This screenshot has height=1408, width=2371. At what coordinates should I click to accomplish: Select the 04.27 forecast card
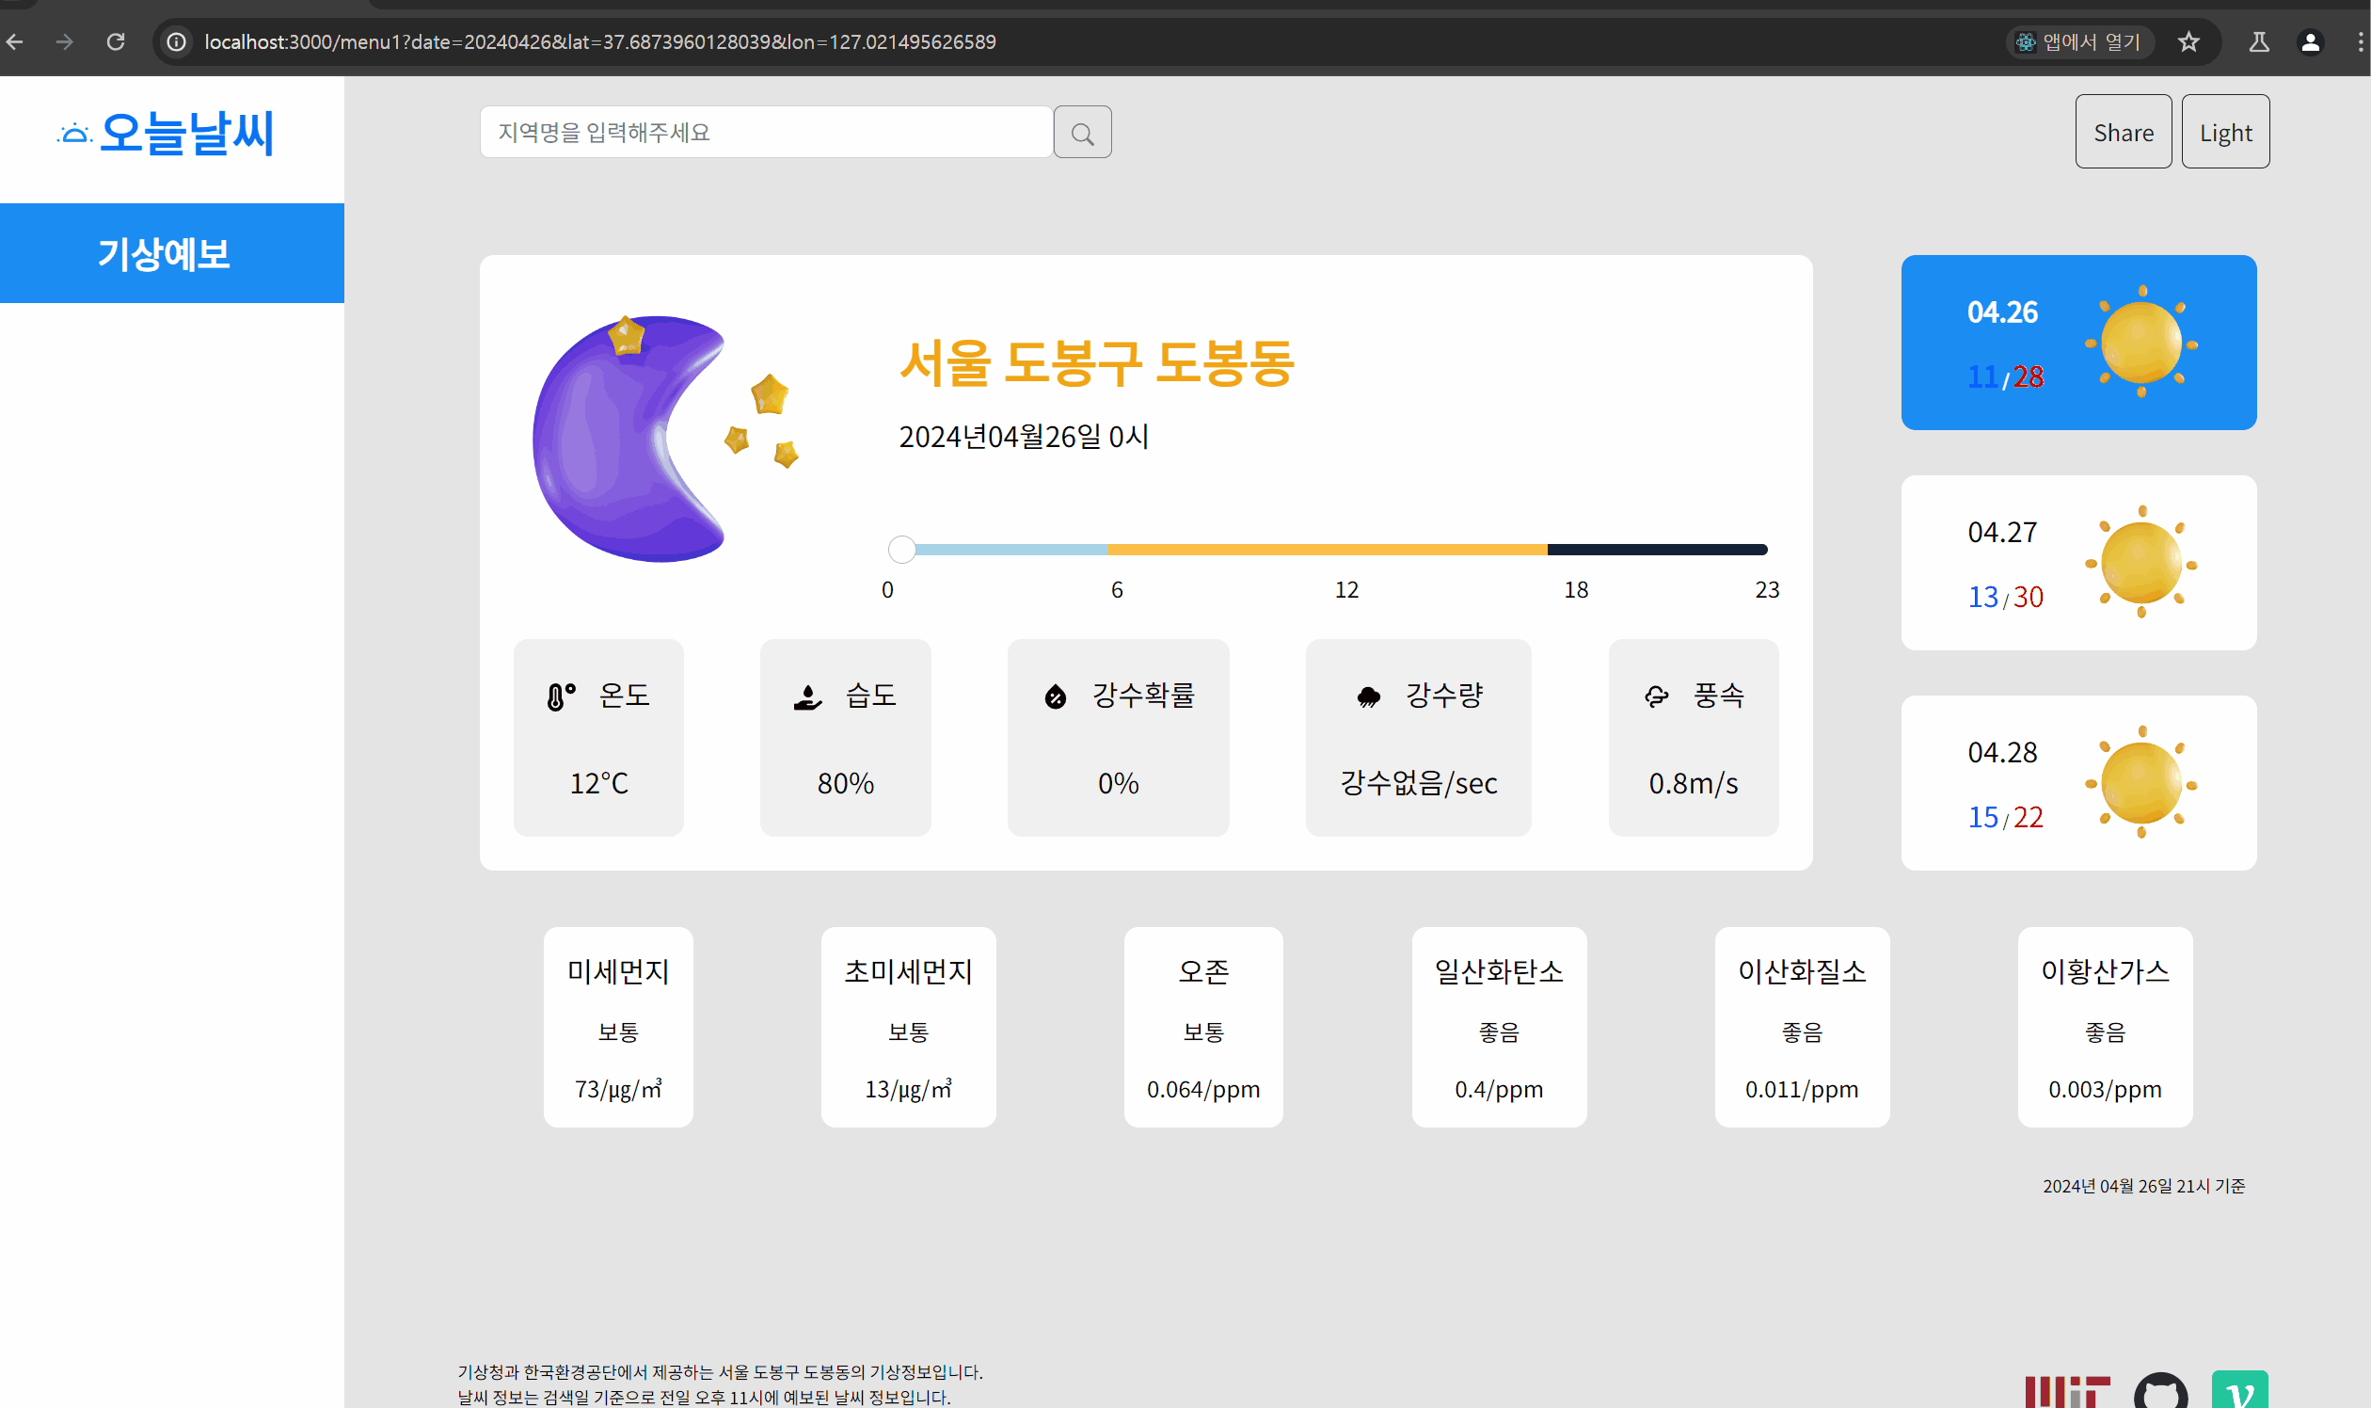tap(2078, 563)
